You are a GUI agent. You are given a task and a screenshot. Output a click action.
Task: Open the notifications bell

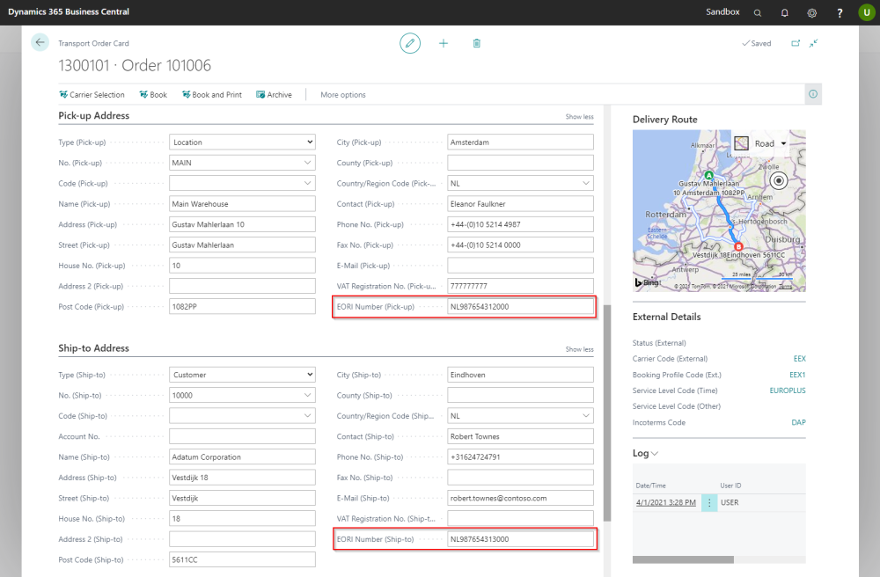(x=785, y=12)
